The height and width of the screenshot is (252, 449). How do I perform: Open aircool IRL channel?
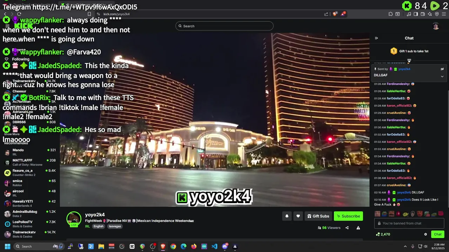tap(30, 193)
